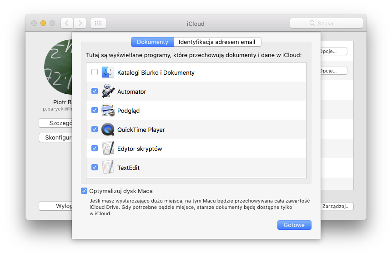The width and height of the screenshot is (392, 256).
Task: Click Zarządzaj button in iCloud window
Action: (x=337, y=206)
